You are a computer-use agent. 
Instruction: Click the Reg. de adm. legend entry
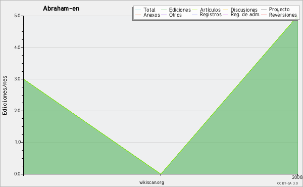[x=245, y=15]
